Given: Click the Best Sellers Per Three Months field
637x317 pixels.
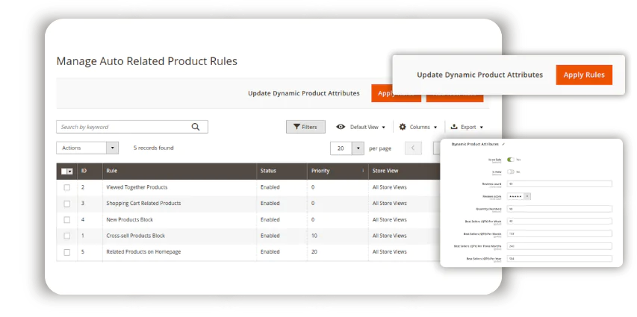Looking at the screenshot, I should tap(559, 246).
